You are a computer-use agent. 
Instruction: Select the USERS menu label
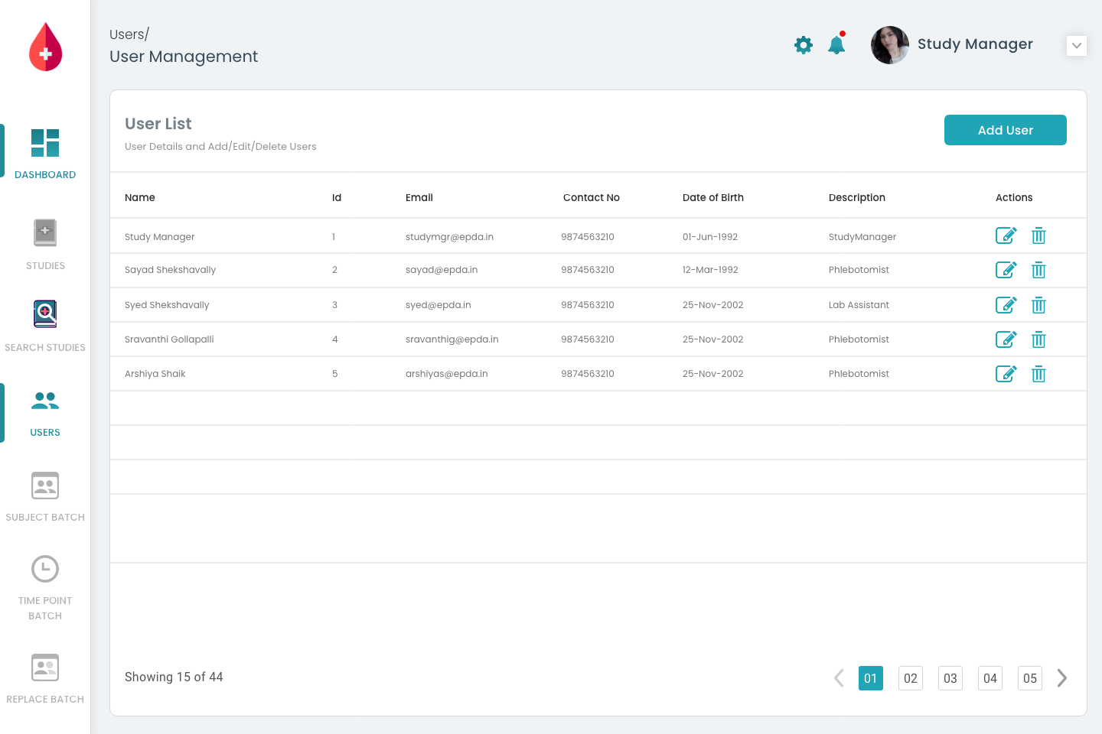coord(45,433)
